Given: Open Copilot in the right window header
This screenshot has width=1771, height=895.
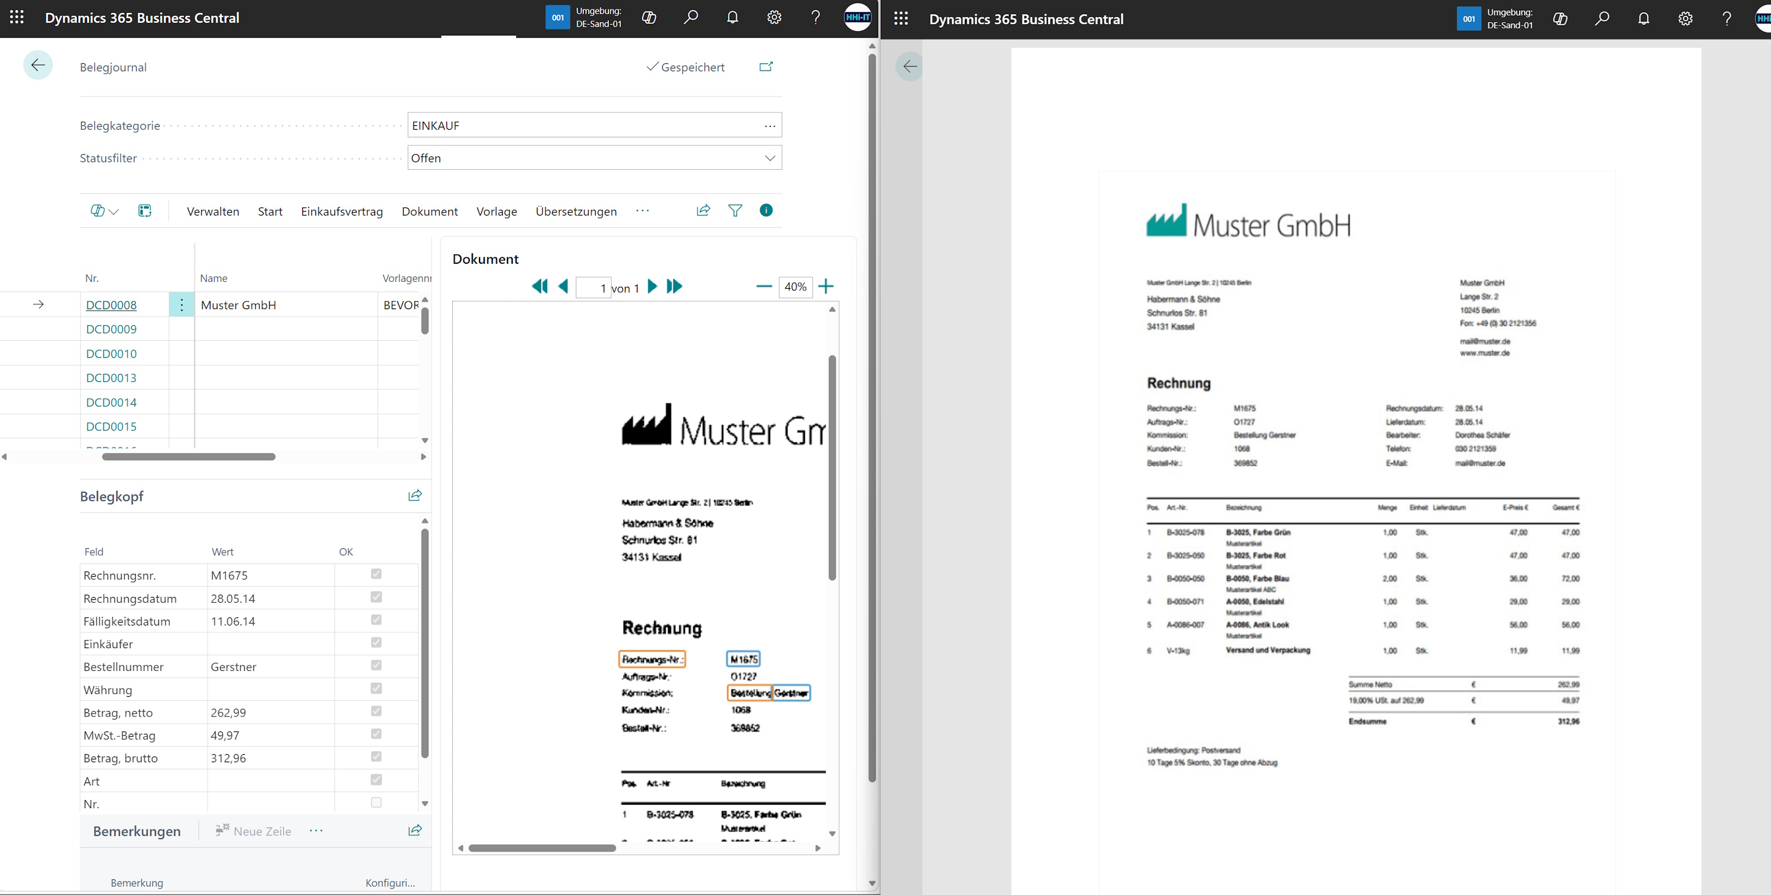Looking at the screenshot, I should [x=1560, y=19].
